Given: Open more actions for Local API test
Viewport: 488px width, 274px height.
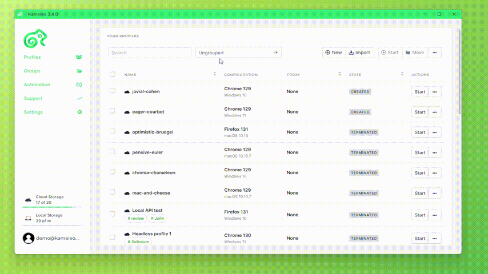Looking at the screenshot, I should click(435, 215).
